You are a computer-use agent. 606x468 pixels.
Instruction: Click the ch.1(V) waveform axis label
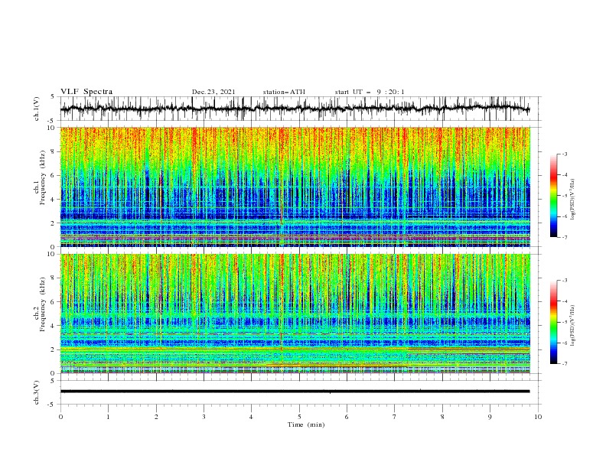coord(36,109)
